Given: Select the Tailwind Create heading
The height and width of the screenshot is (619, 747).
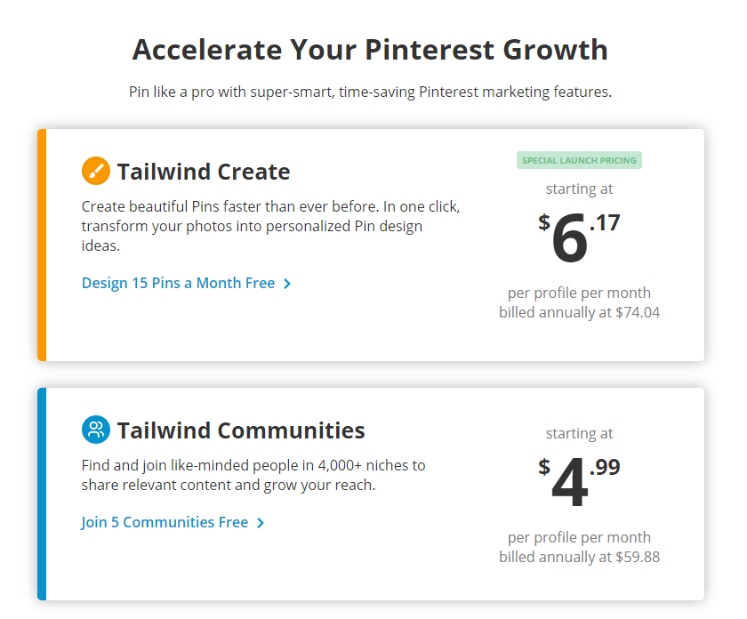Looking at the screenshot, I should (x=204, y=172).
